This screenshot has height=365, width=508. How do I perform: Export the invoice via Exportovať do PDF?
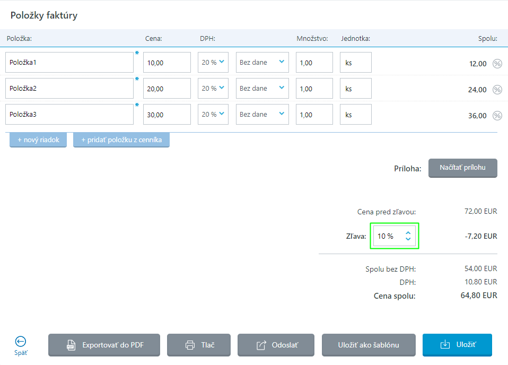click(x=104, y=345)
